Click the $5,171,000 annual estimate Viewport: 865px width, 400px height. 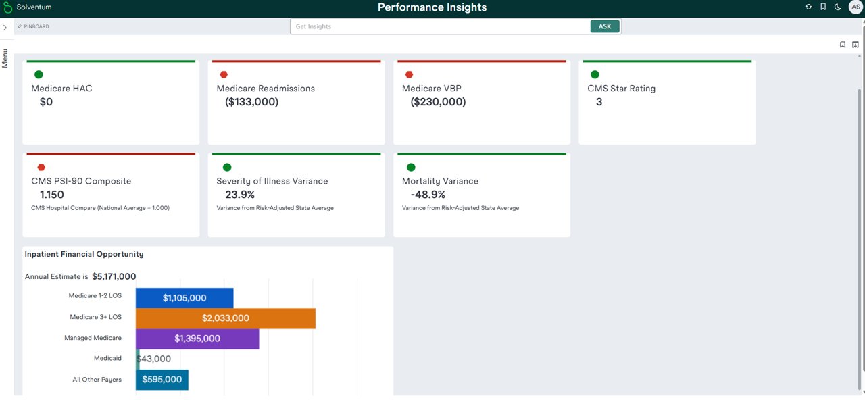pos(114,276)
